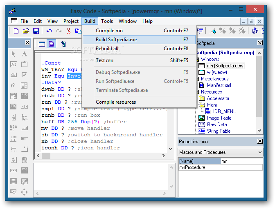Select the OK Button control tool
The height and width of the screenshot is (209, 275).
[14, 75]
